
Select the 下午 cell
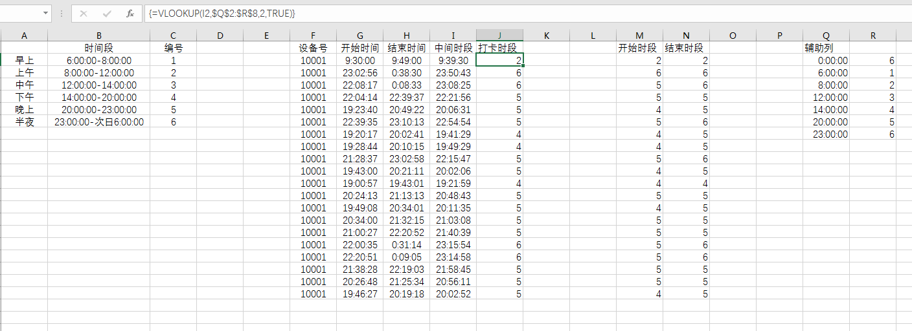(x=24, y=97)
